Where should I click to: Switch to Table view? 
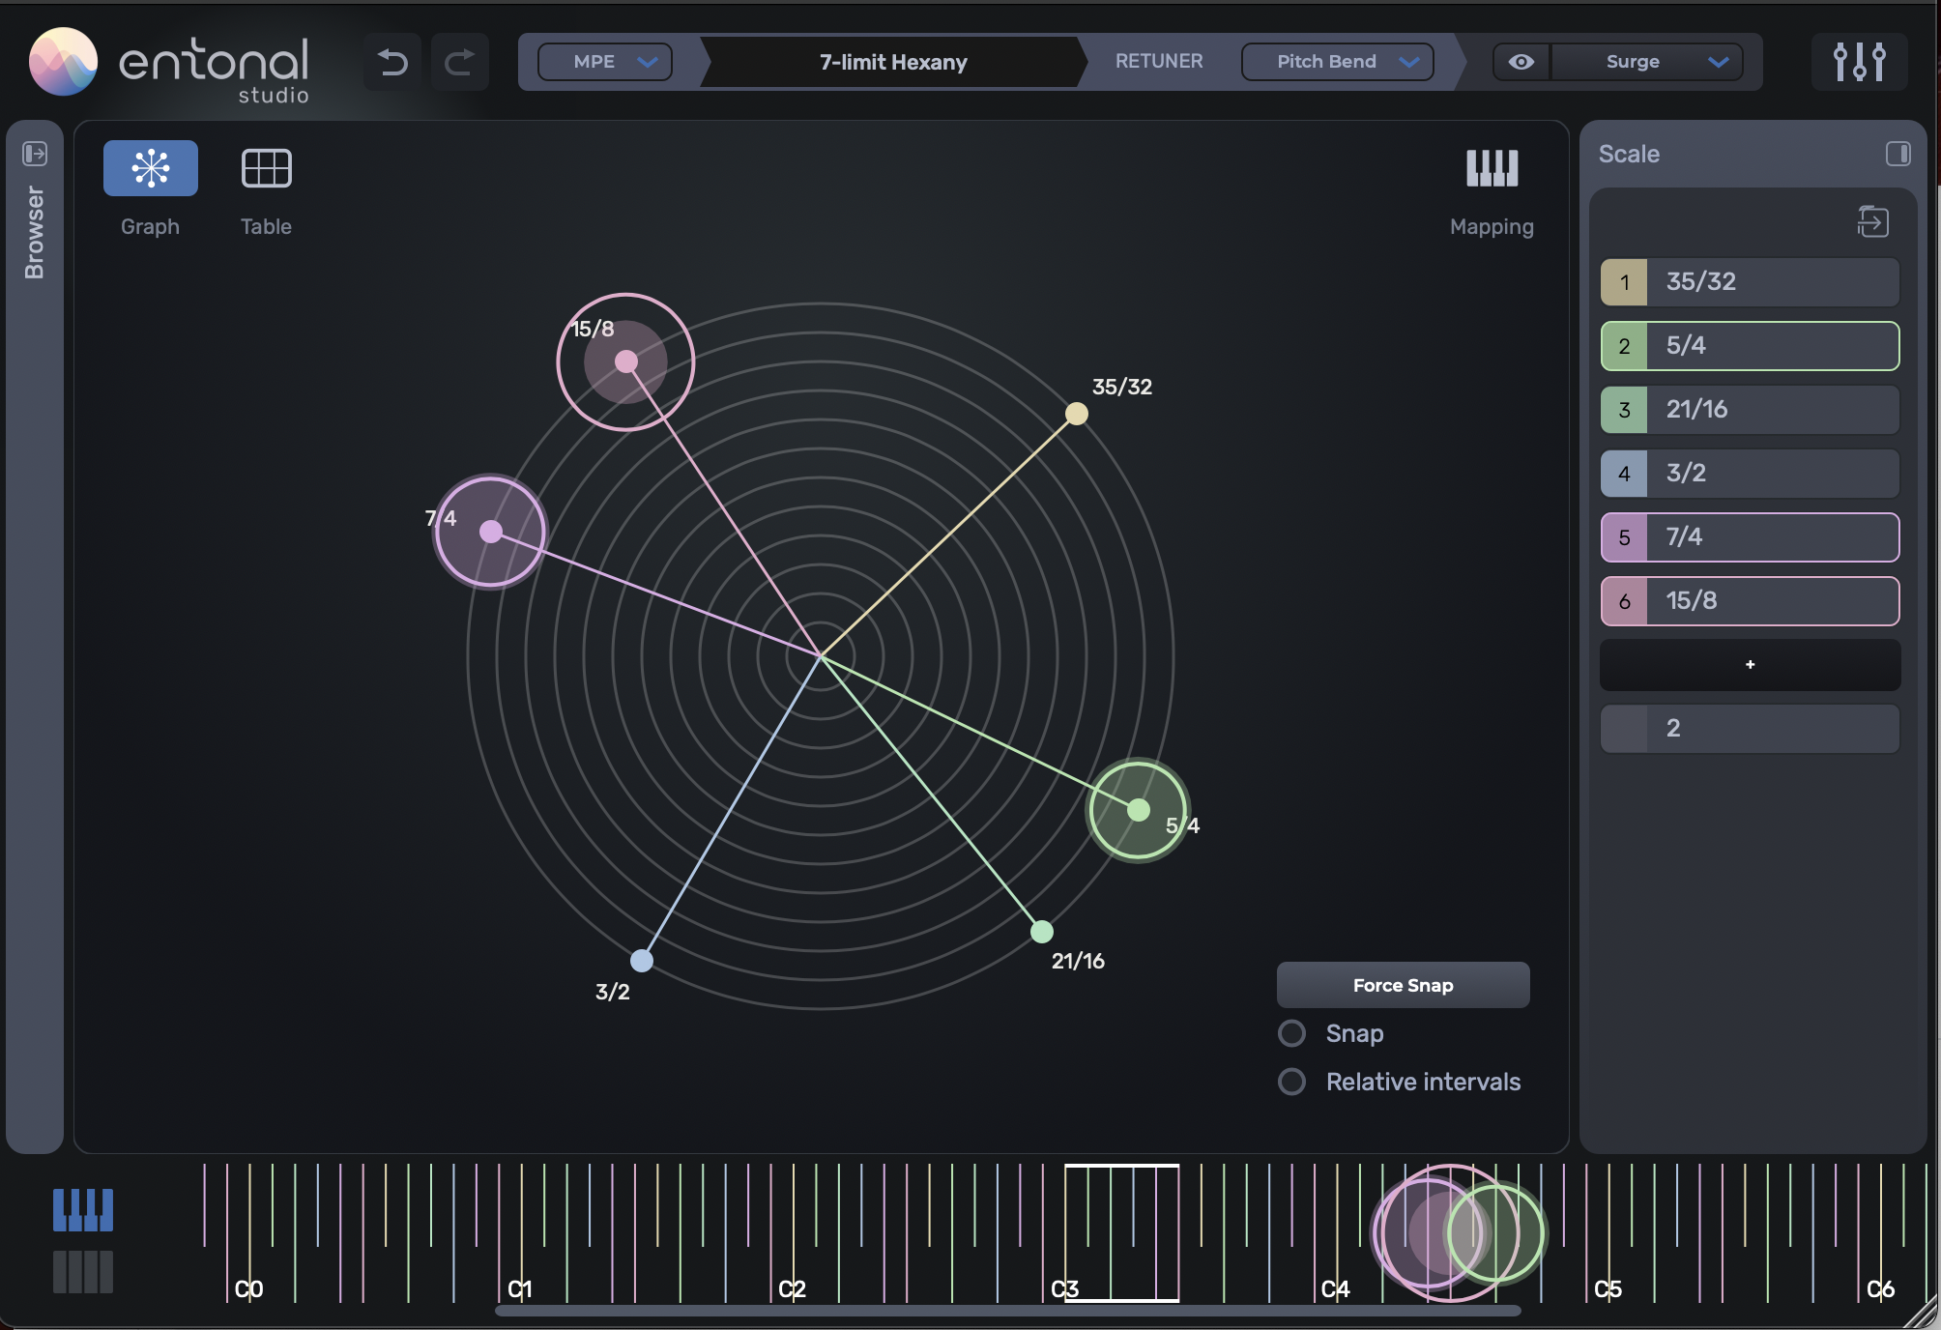(x=265, y=168)
